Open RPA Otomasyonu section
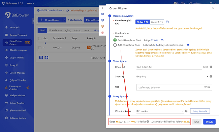Image resolution: width=219 pixels, height=132 pixels. click(x=18, y=50)
